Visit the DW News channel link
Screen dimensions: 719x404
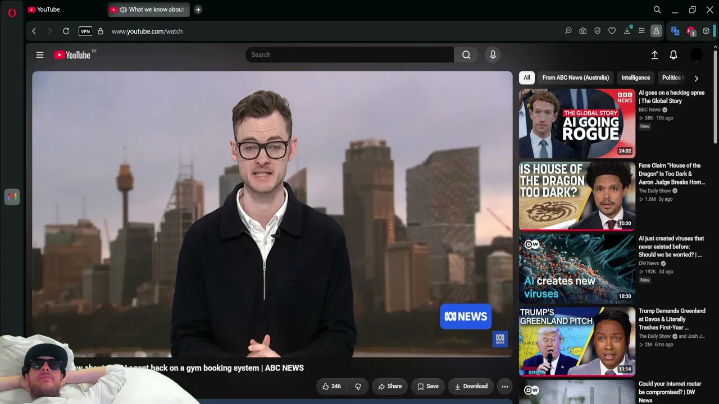[649, 264]
